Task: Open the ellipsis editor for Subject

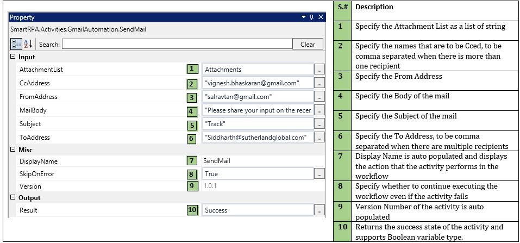Action: (320, 124)
